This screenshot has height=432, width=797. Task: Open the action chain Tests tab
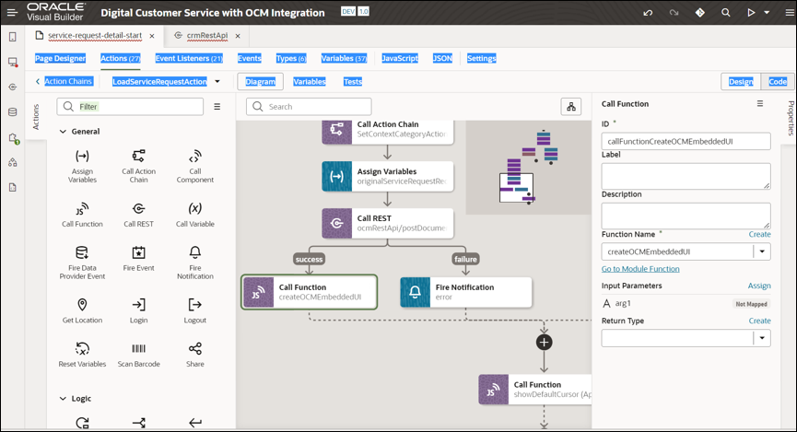click(353, 81)
